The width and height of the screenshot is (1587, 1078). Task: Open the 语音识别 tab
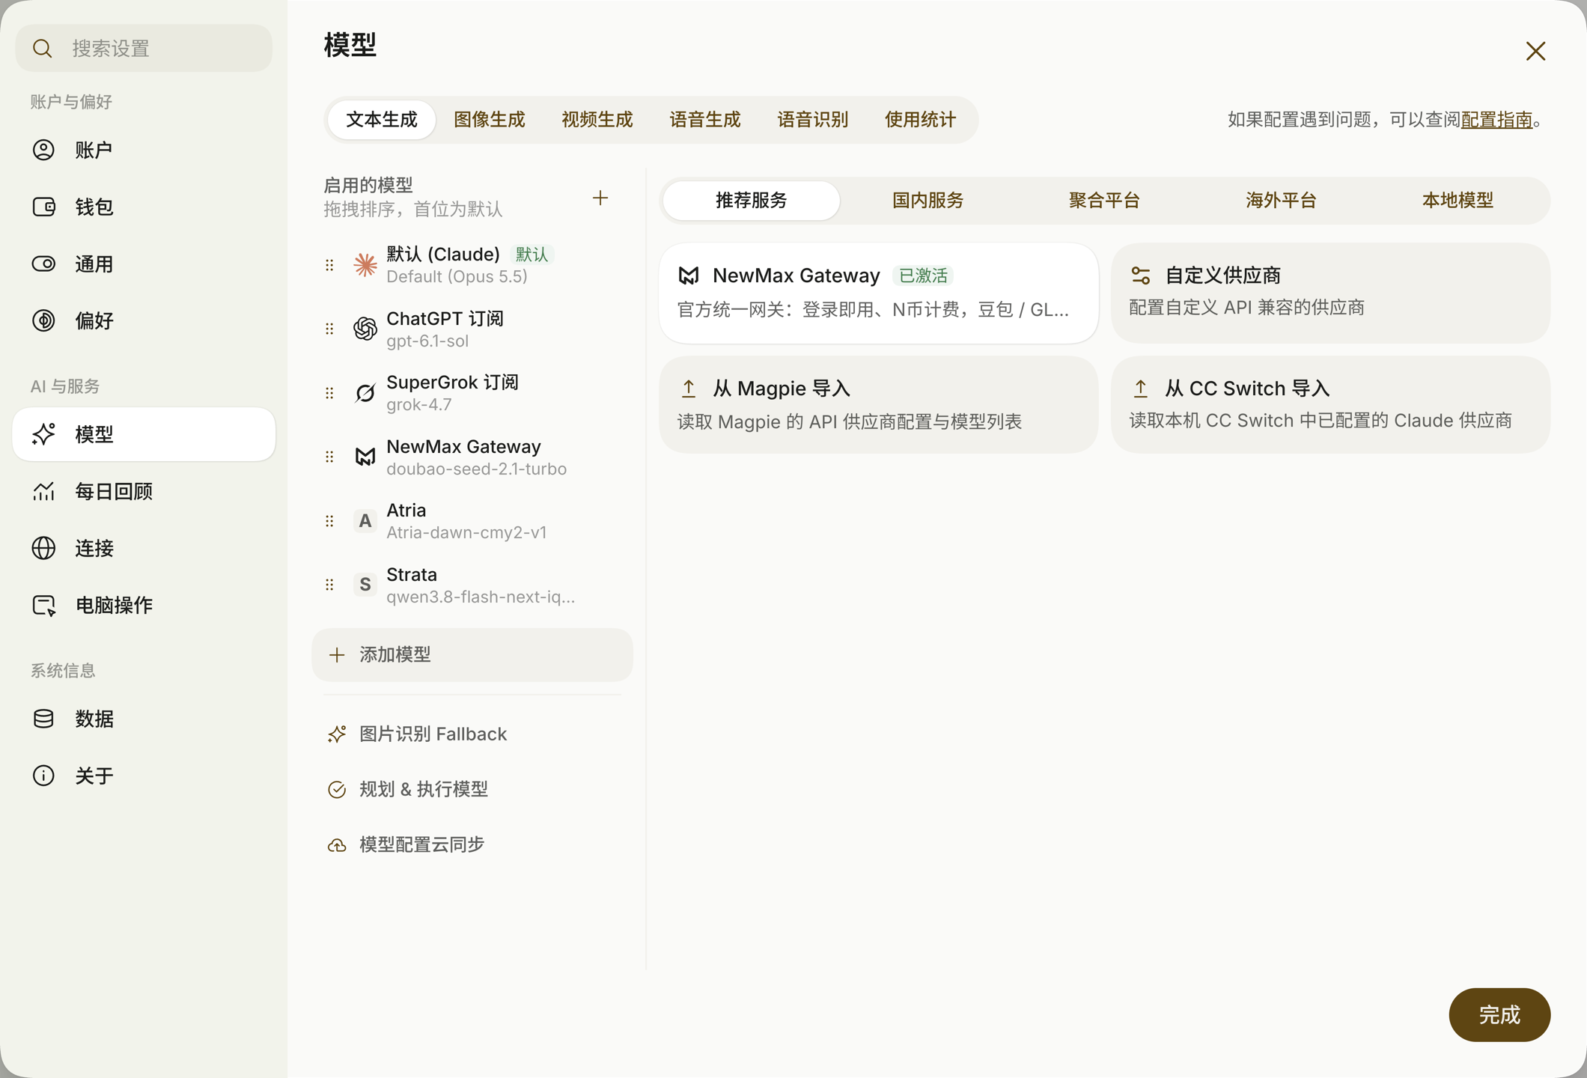[x=813, y=120]
